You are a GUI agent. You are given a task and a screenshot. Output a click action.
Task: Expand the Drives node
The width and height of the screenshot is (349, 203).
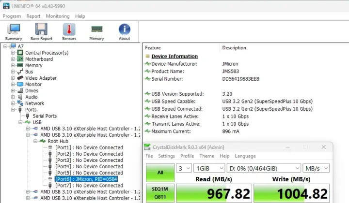(13, 90)
